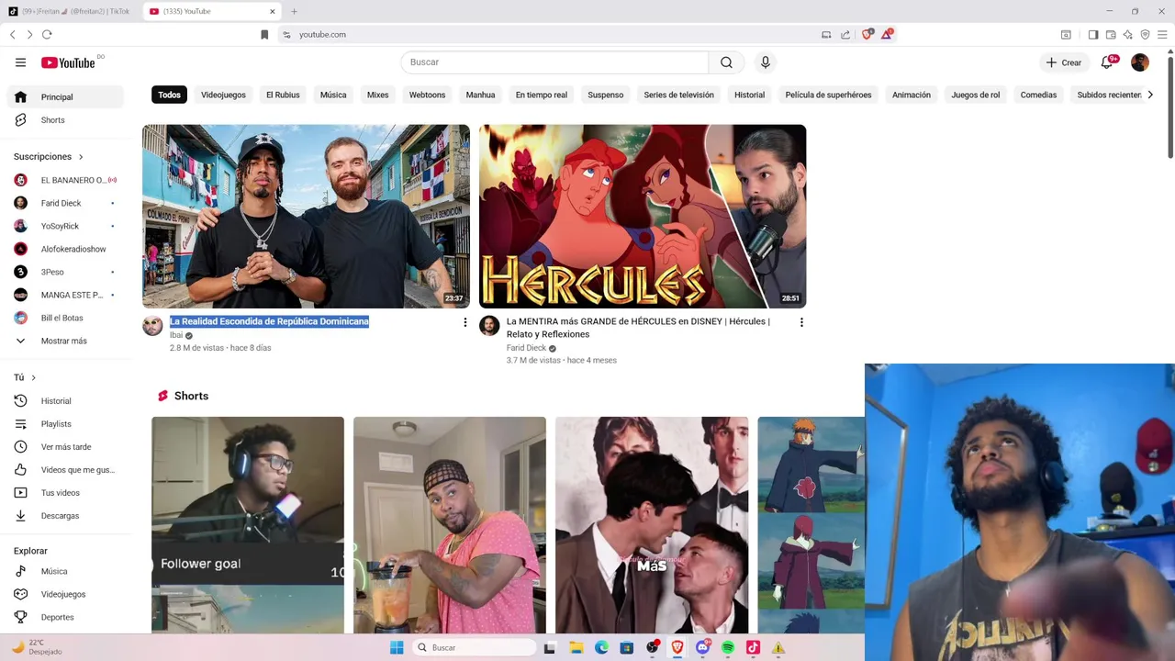Image resolution: width=1175 pixels, height=661 pixels.
Task: Select the Videojuegos filter chip
Action: pos(223,95)
